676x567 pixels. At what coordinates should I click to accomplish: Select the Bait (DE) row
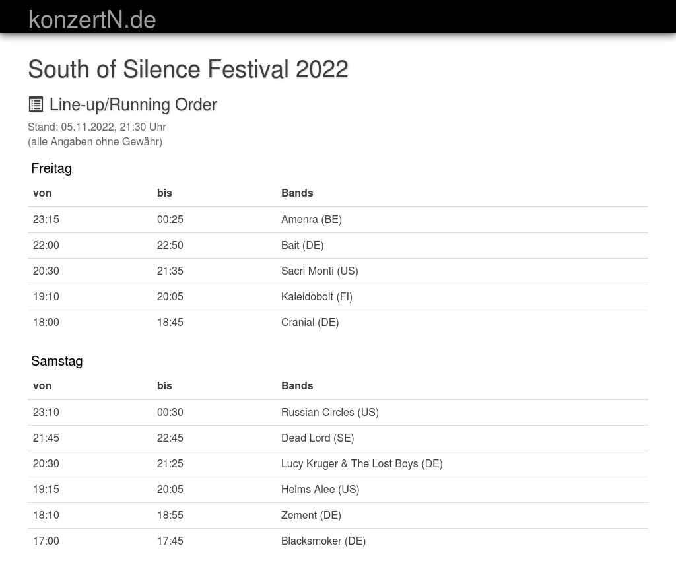point(302,246)
